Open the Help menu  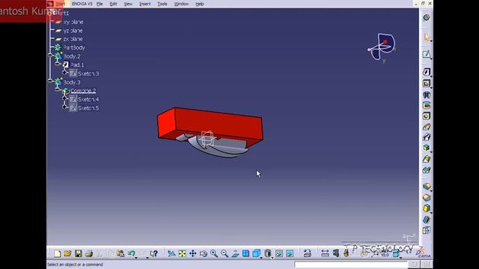[200, 4]
